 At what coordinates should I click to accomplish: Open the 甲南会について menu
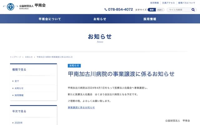(x=50, y=19)
